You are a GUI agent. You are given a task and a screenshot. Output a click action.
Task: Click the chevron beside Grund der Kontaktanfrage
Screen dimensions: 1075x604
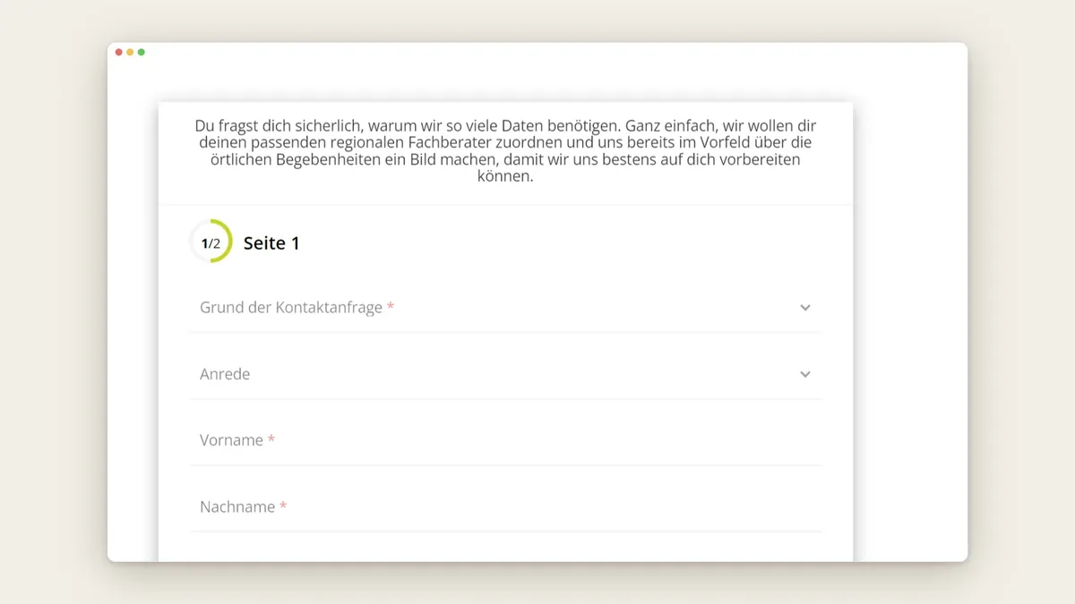805,308
